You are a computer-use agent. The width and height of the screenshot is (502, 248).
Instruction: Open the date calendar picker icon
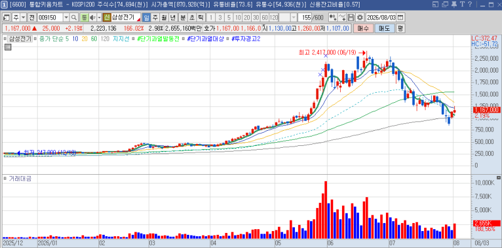point(400,18)
